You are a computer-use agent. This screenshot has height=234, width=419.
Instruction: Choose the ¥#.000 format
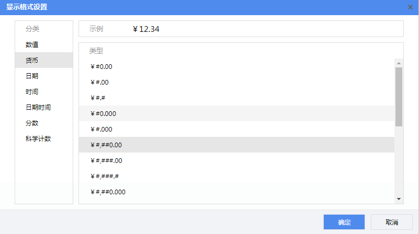point(101,129)
